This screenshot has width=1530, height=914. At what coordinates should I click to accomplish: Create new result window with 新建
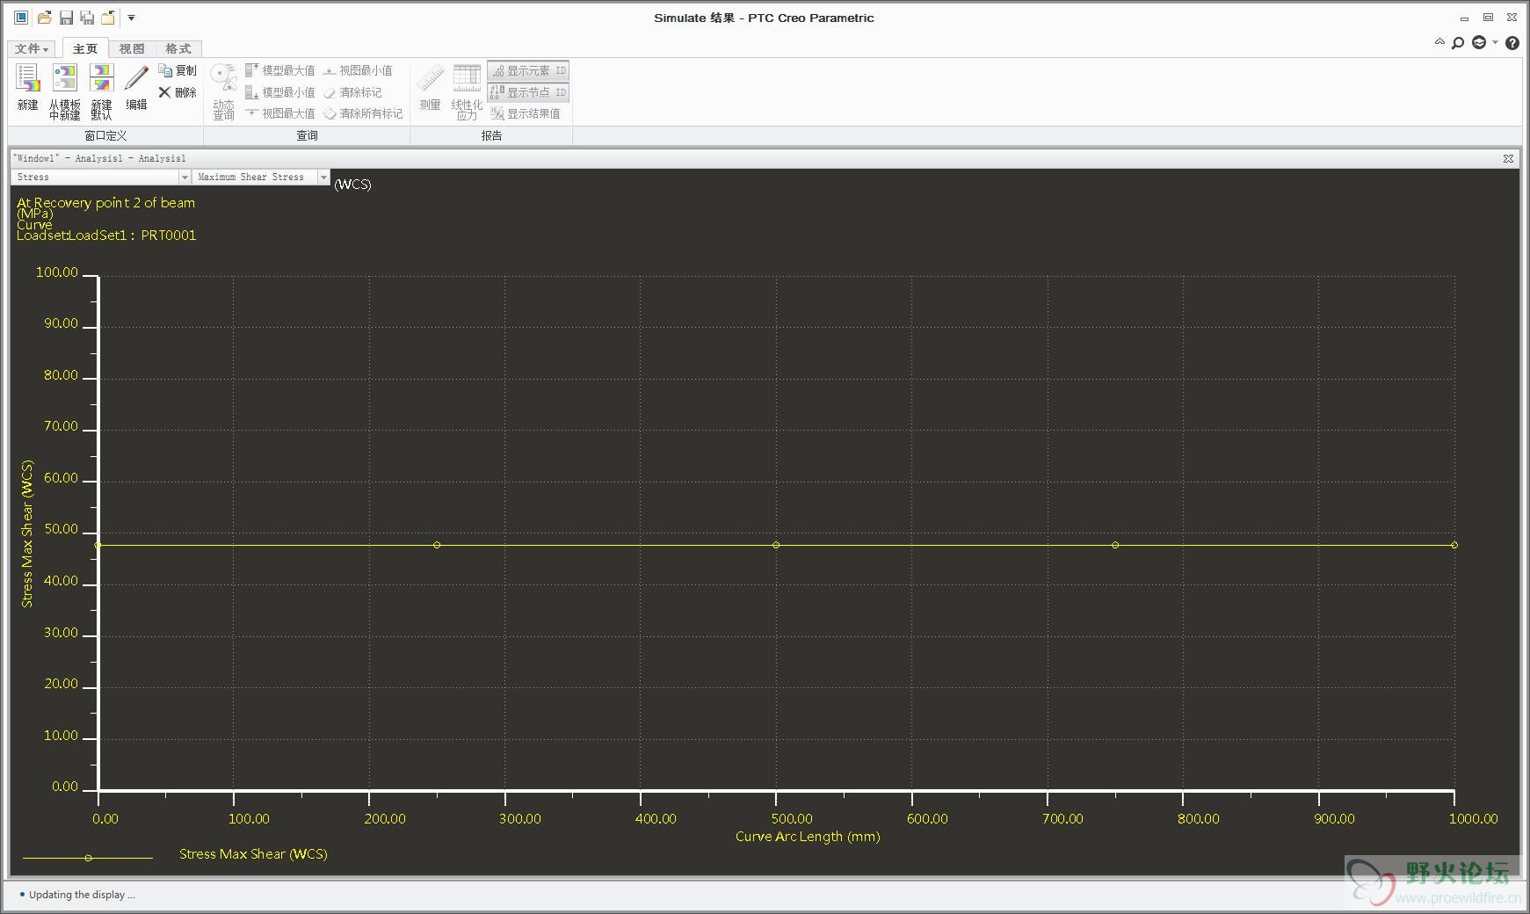click(28, 87)
